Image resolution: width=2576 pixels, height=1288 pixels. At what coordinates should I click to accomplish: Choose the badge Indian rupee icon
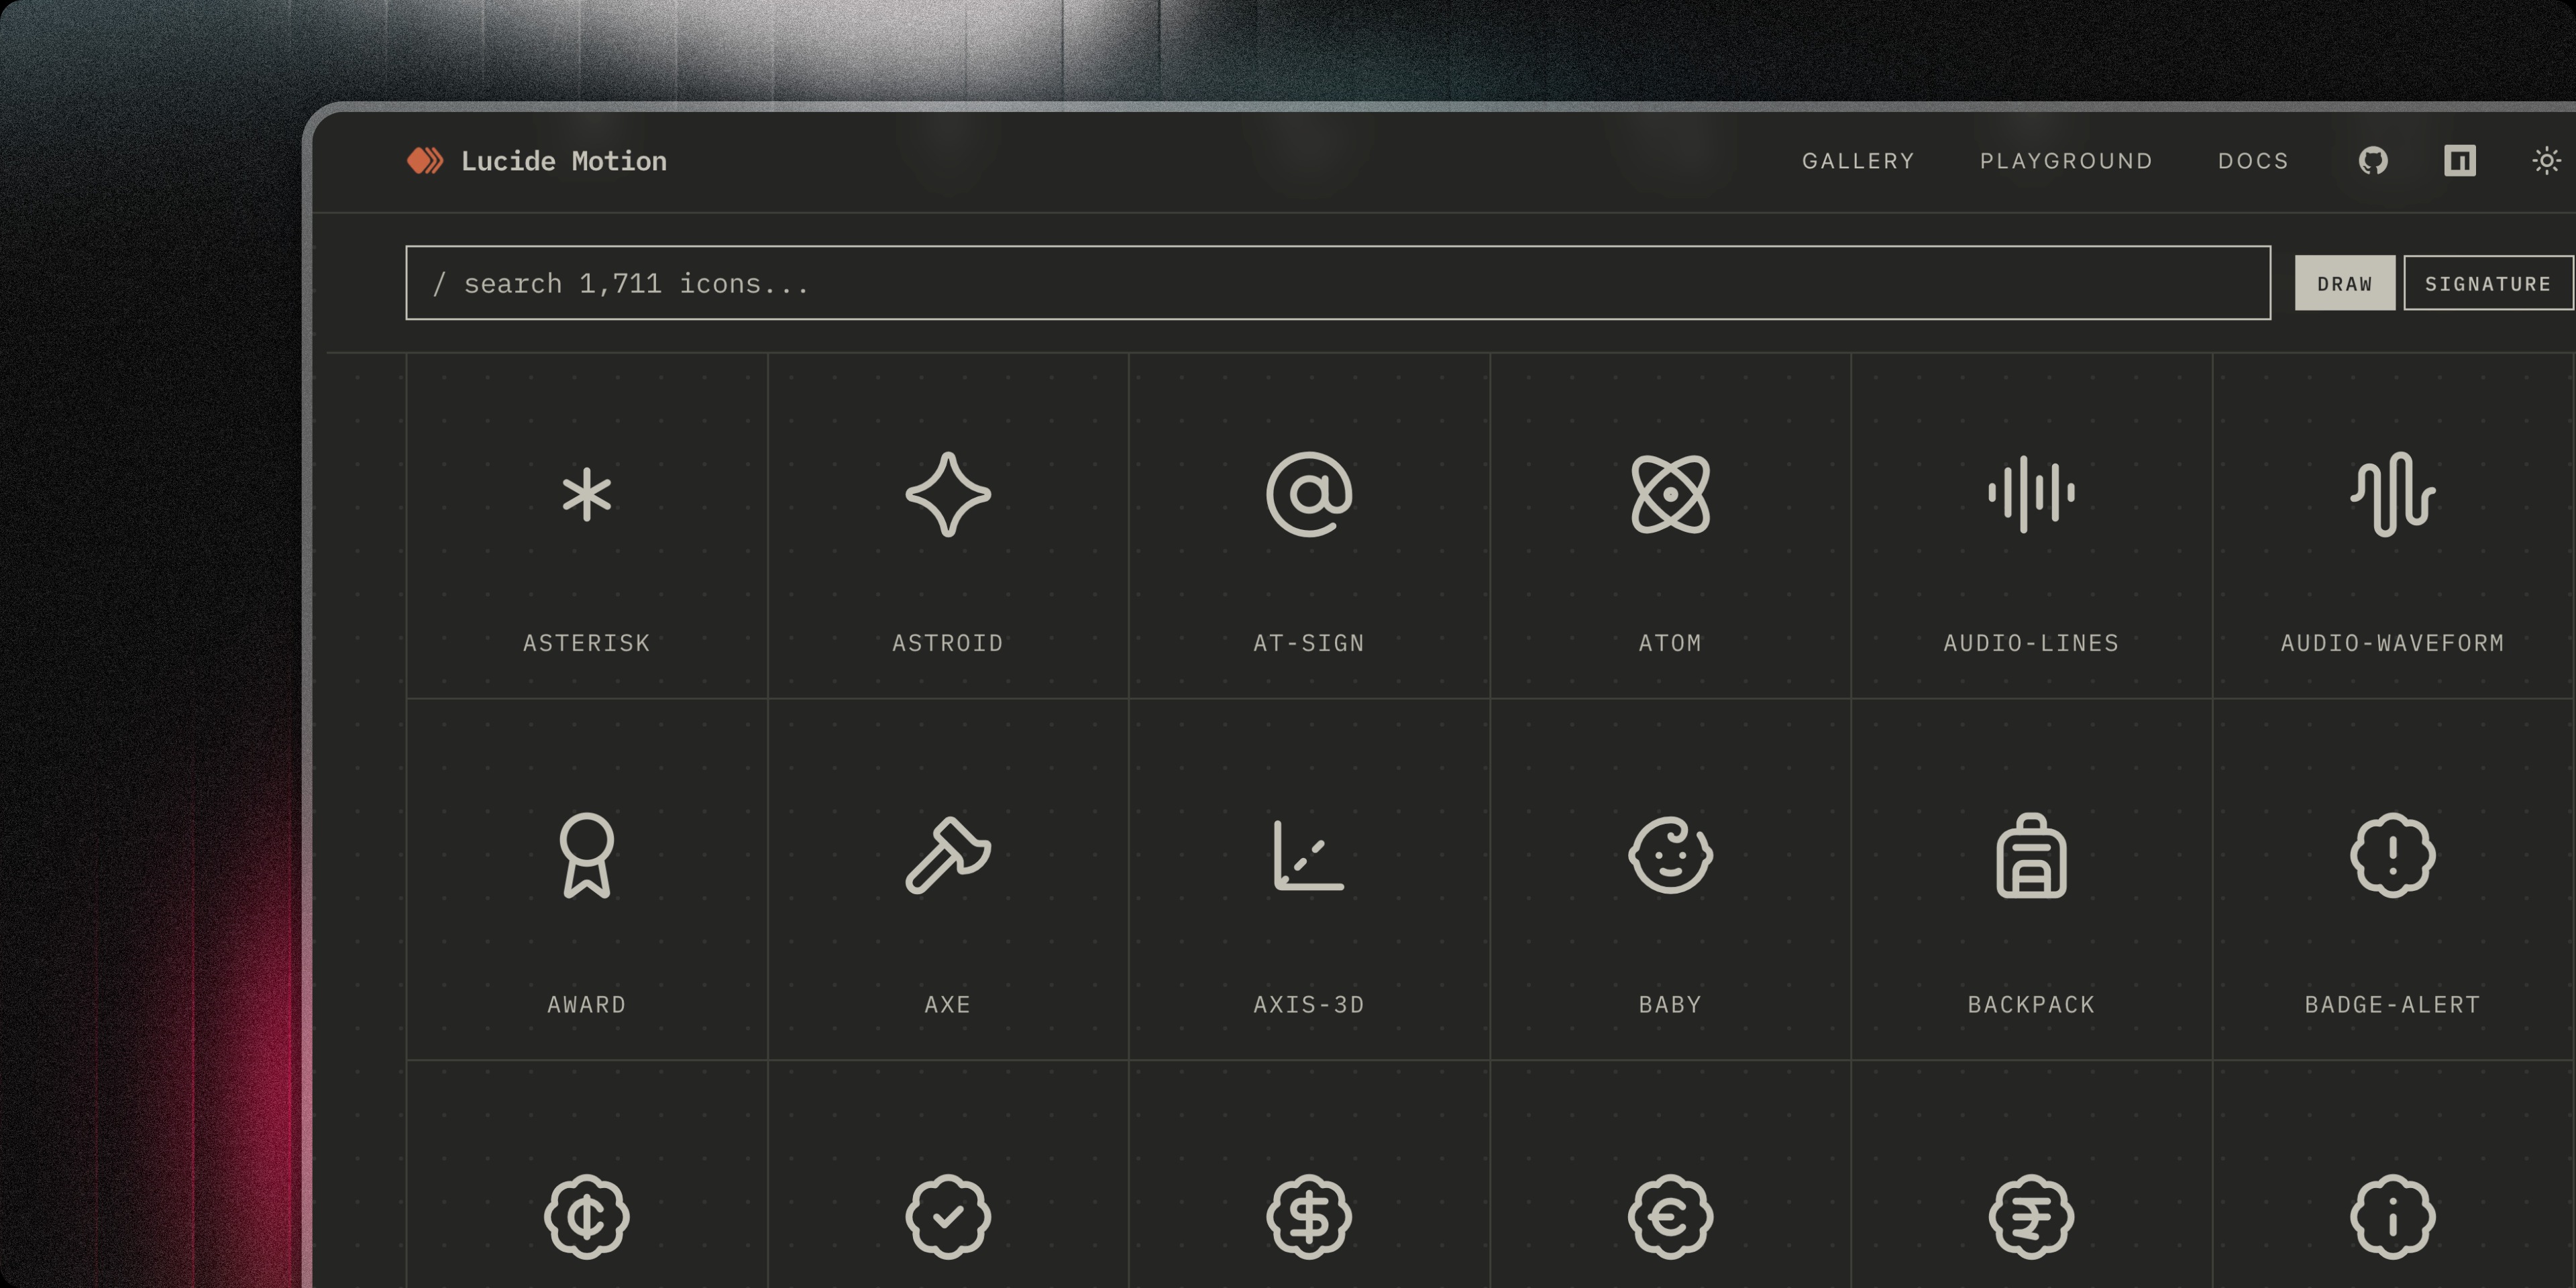(2031, 1217)
